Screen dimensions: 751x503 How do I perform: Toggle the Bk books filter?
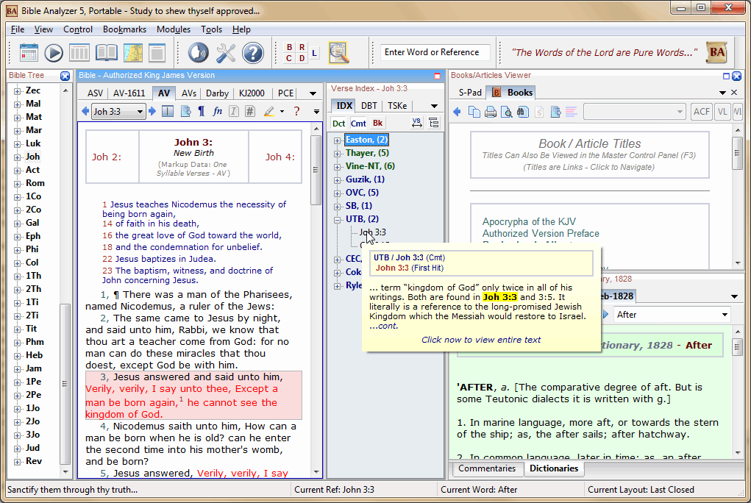(x=377, y=123)
